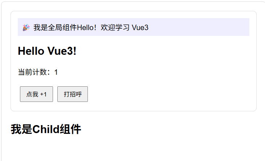Click empty area of lavender banner
Screen dimensions: 265x161
[199, 27]
